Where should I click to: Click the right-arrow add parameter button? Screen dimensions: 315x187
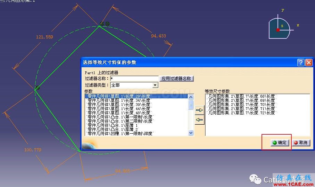pos(199,110)
